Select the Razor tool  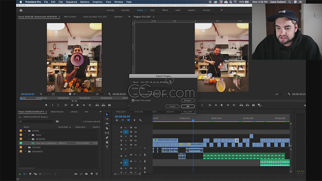pos(107,128)
